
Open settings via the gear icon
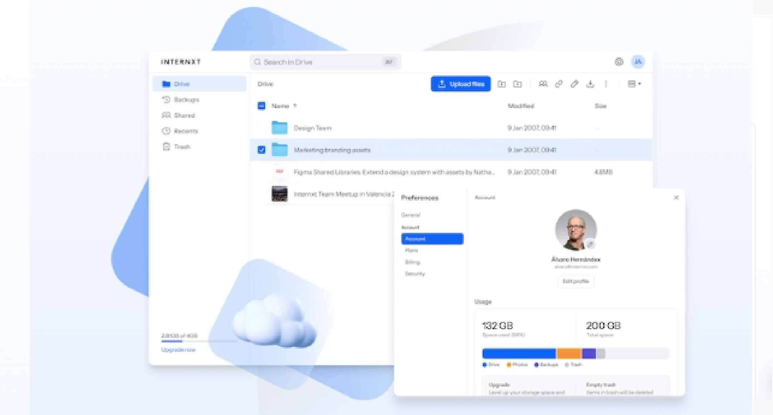pos(619,62)
